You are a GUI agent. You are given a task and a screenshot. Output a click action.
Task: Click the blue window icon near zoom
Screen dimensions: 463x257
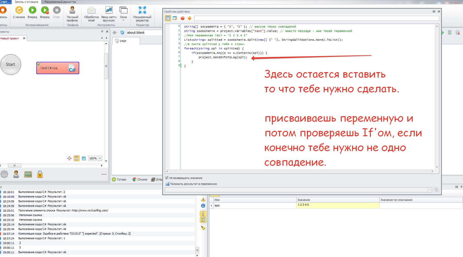click(84, 158)
